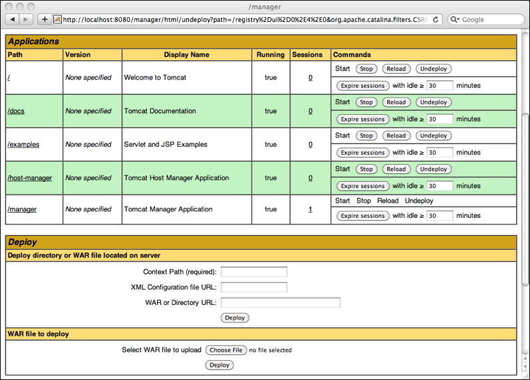
Task: Click the 'Sessions' column header
Action: click(307, 54)
